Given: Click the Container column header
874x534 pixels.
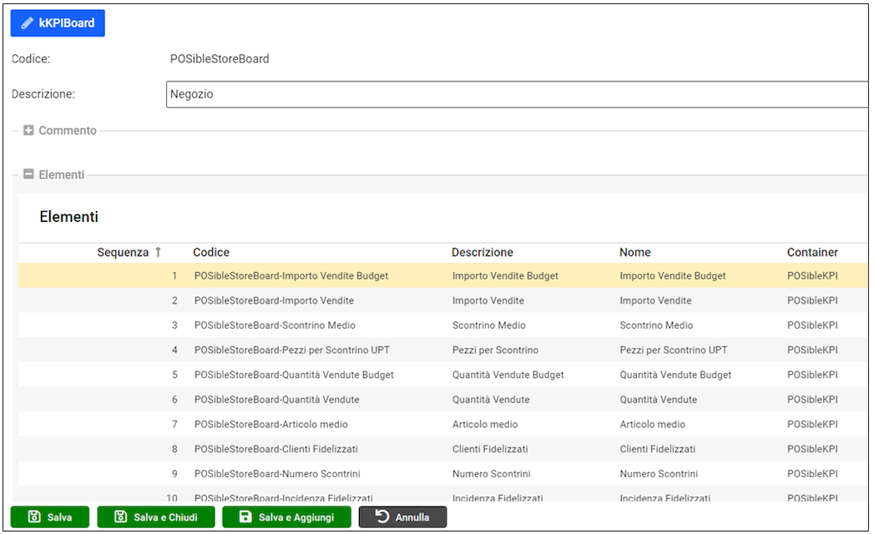Looking at the screenshot, I should point(812,252).
